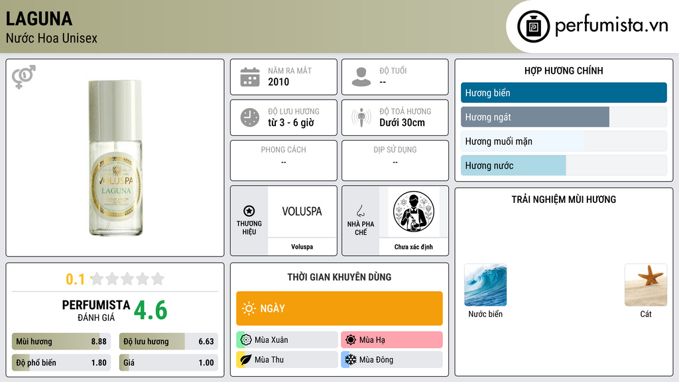
Task: Click the person silhouette age icon
Action: pos(361,77)
